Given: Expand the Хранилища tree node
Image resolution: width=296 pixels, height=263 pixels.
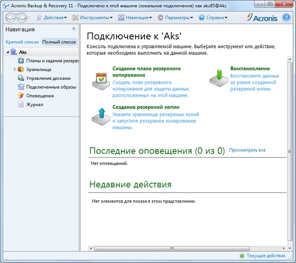Looking at the screenshot, I should tap(15, 70).
